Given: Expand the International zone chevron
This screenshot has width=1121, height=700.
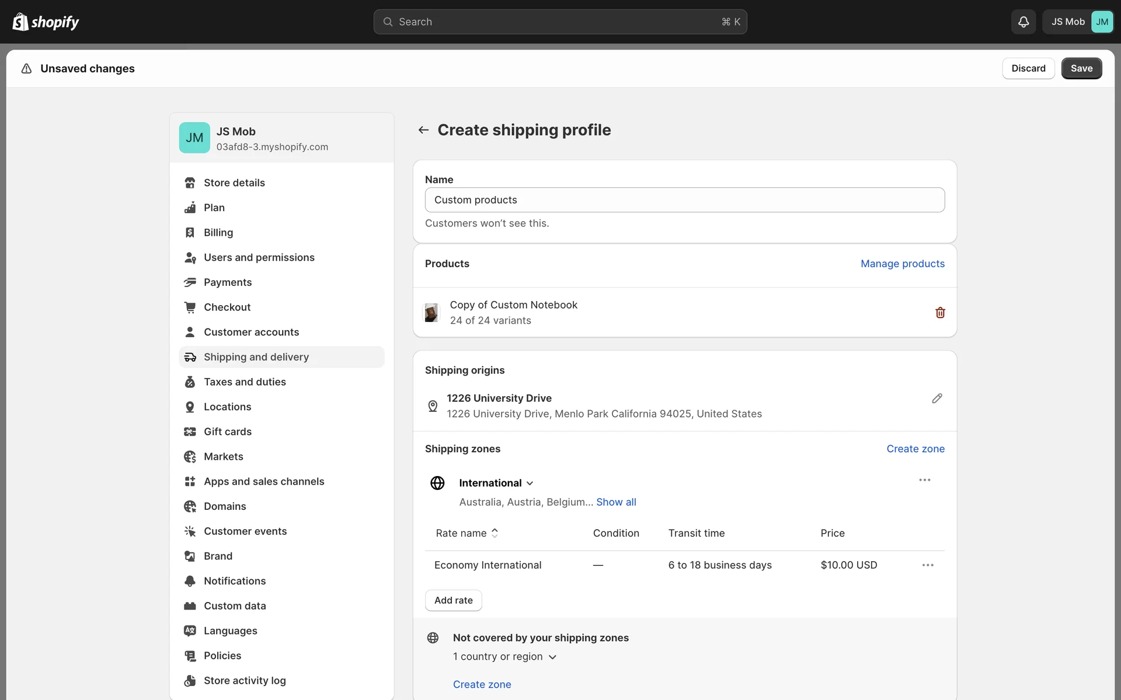Looking at the screenshot, I should pyautogui.click(x=530, y=484).
